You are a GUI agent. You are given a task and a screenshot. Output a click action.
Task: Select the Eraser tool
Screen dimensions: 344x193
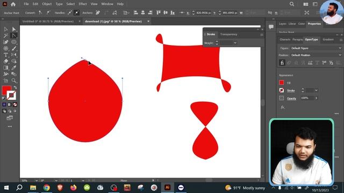pos(6,61)
